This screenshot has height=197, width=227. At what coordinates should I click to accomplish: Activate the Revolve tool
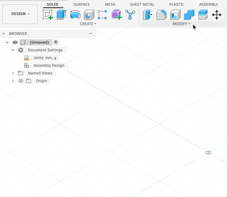tap(75, 15)
